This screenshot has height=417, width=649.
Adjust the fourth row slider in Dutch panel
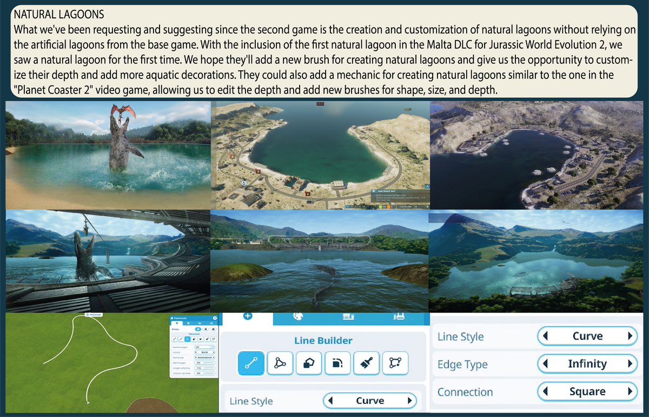click(x=205, y=363)
